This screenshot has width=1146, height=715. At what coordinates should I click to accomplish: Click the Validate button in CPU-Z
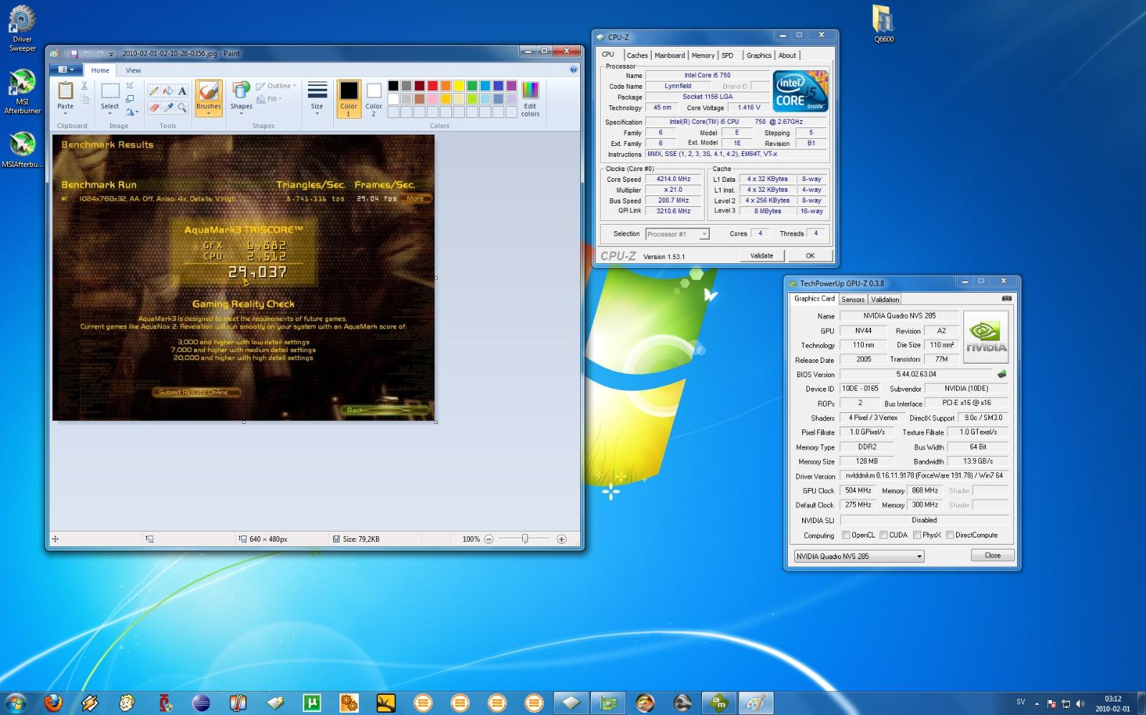[761, 256]
